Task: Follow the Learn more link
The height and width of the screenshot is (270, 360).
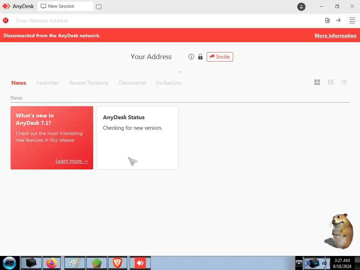Action: coord(72,161)
